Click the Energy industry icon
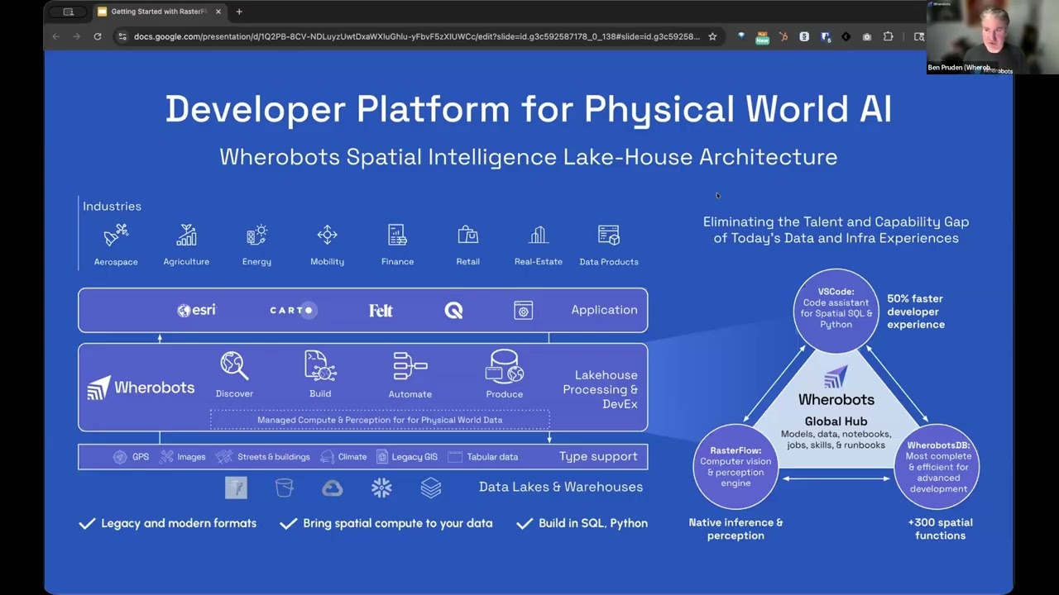Image resolution: width=1059 pixels, height=595 pixels. click(x=256, y=236)
